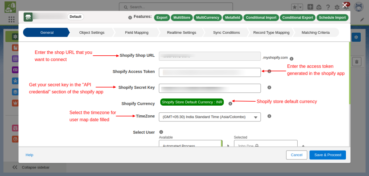The height and width of the screenshot is (176, 369).
Task: Click the Shopify Shop URL field
Action: (x=210, y=56)
